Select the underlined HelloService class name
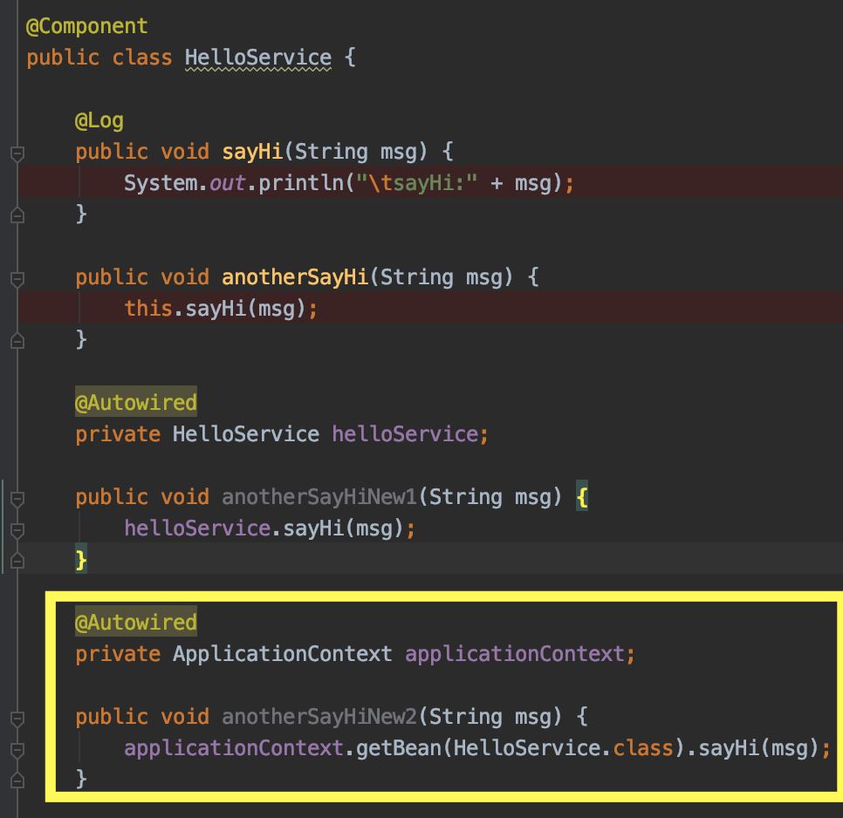Viewport: 843px width, 818px height. click(258, 58)
